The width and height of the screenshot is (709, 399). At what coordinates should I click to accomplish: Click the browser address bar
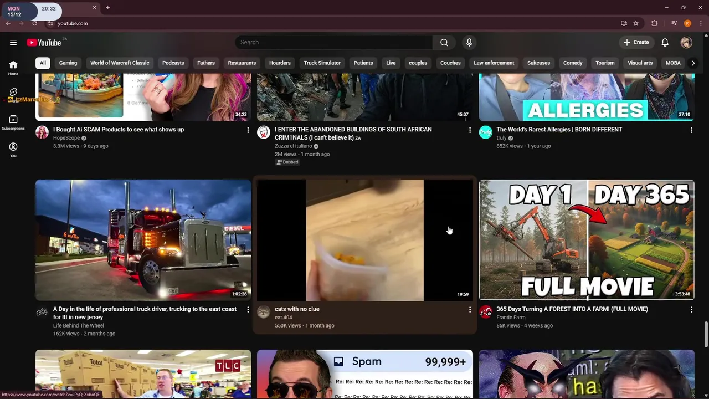(332, 23)
